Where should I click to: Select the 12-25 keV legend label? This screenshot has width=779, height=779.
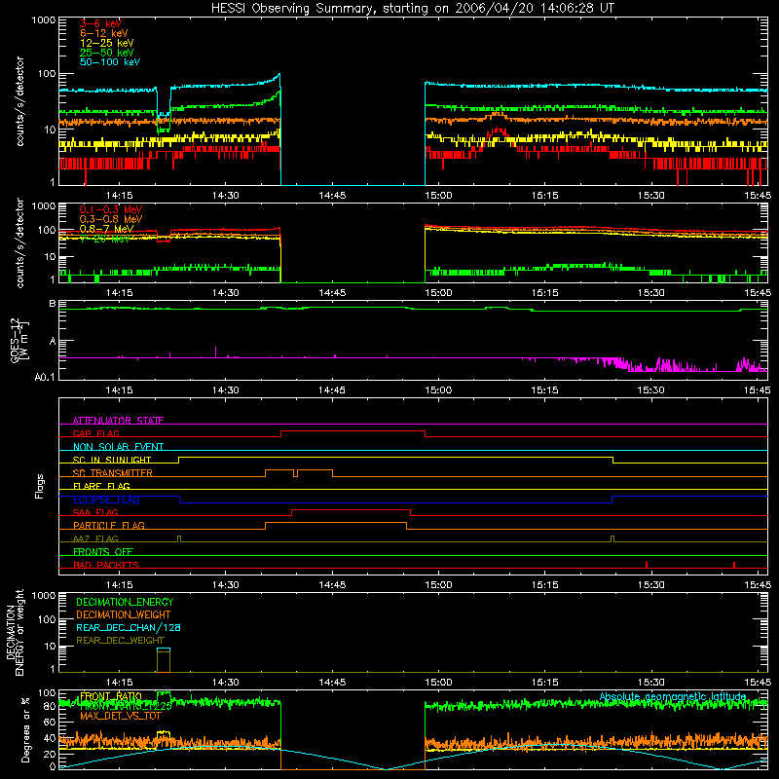(x=107, y=43)
